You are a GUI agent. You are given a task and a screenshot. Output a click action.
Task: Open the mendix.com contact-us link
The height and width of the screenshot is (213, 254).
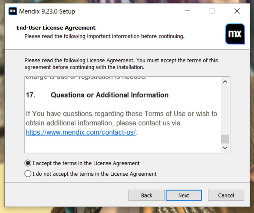click(81, 132)
